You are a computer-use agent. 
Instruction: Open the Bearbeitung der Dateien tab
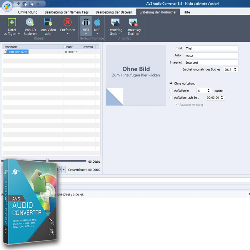pos(114,12)
